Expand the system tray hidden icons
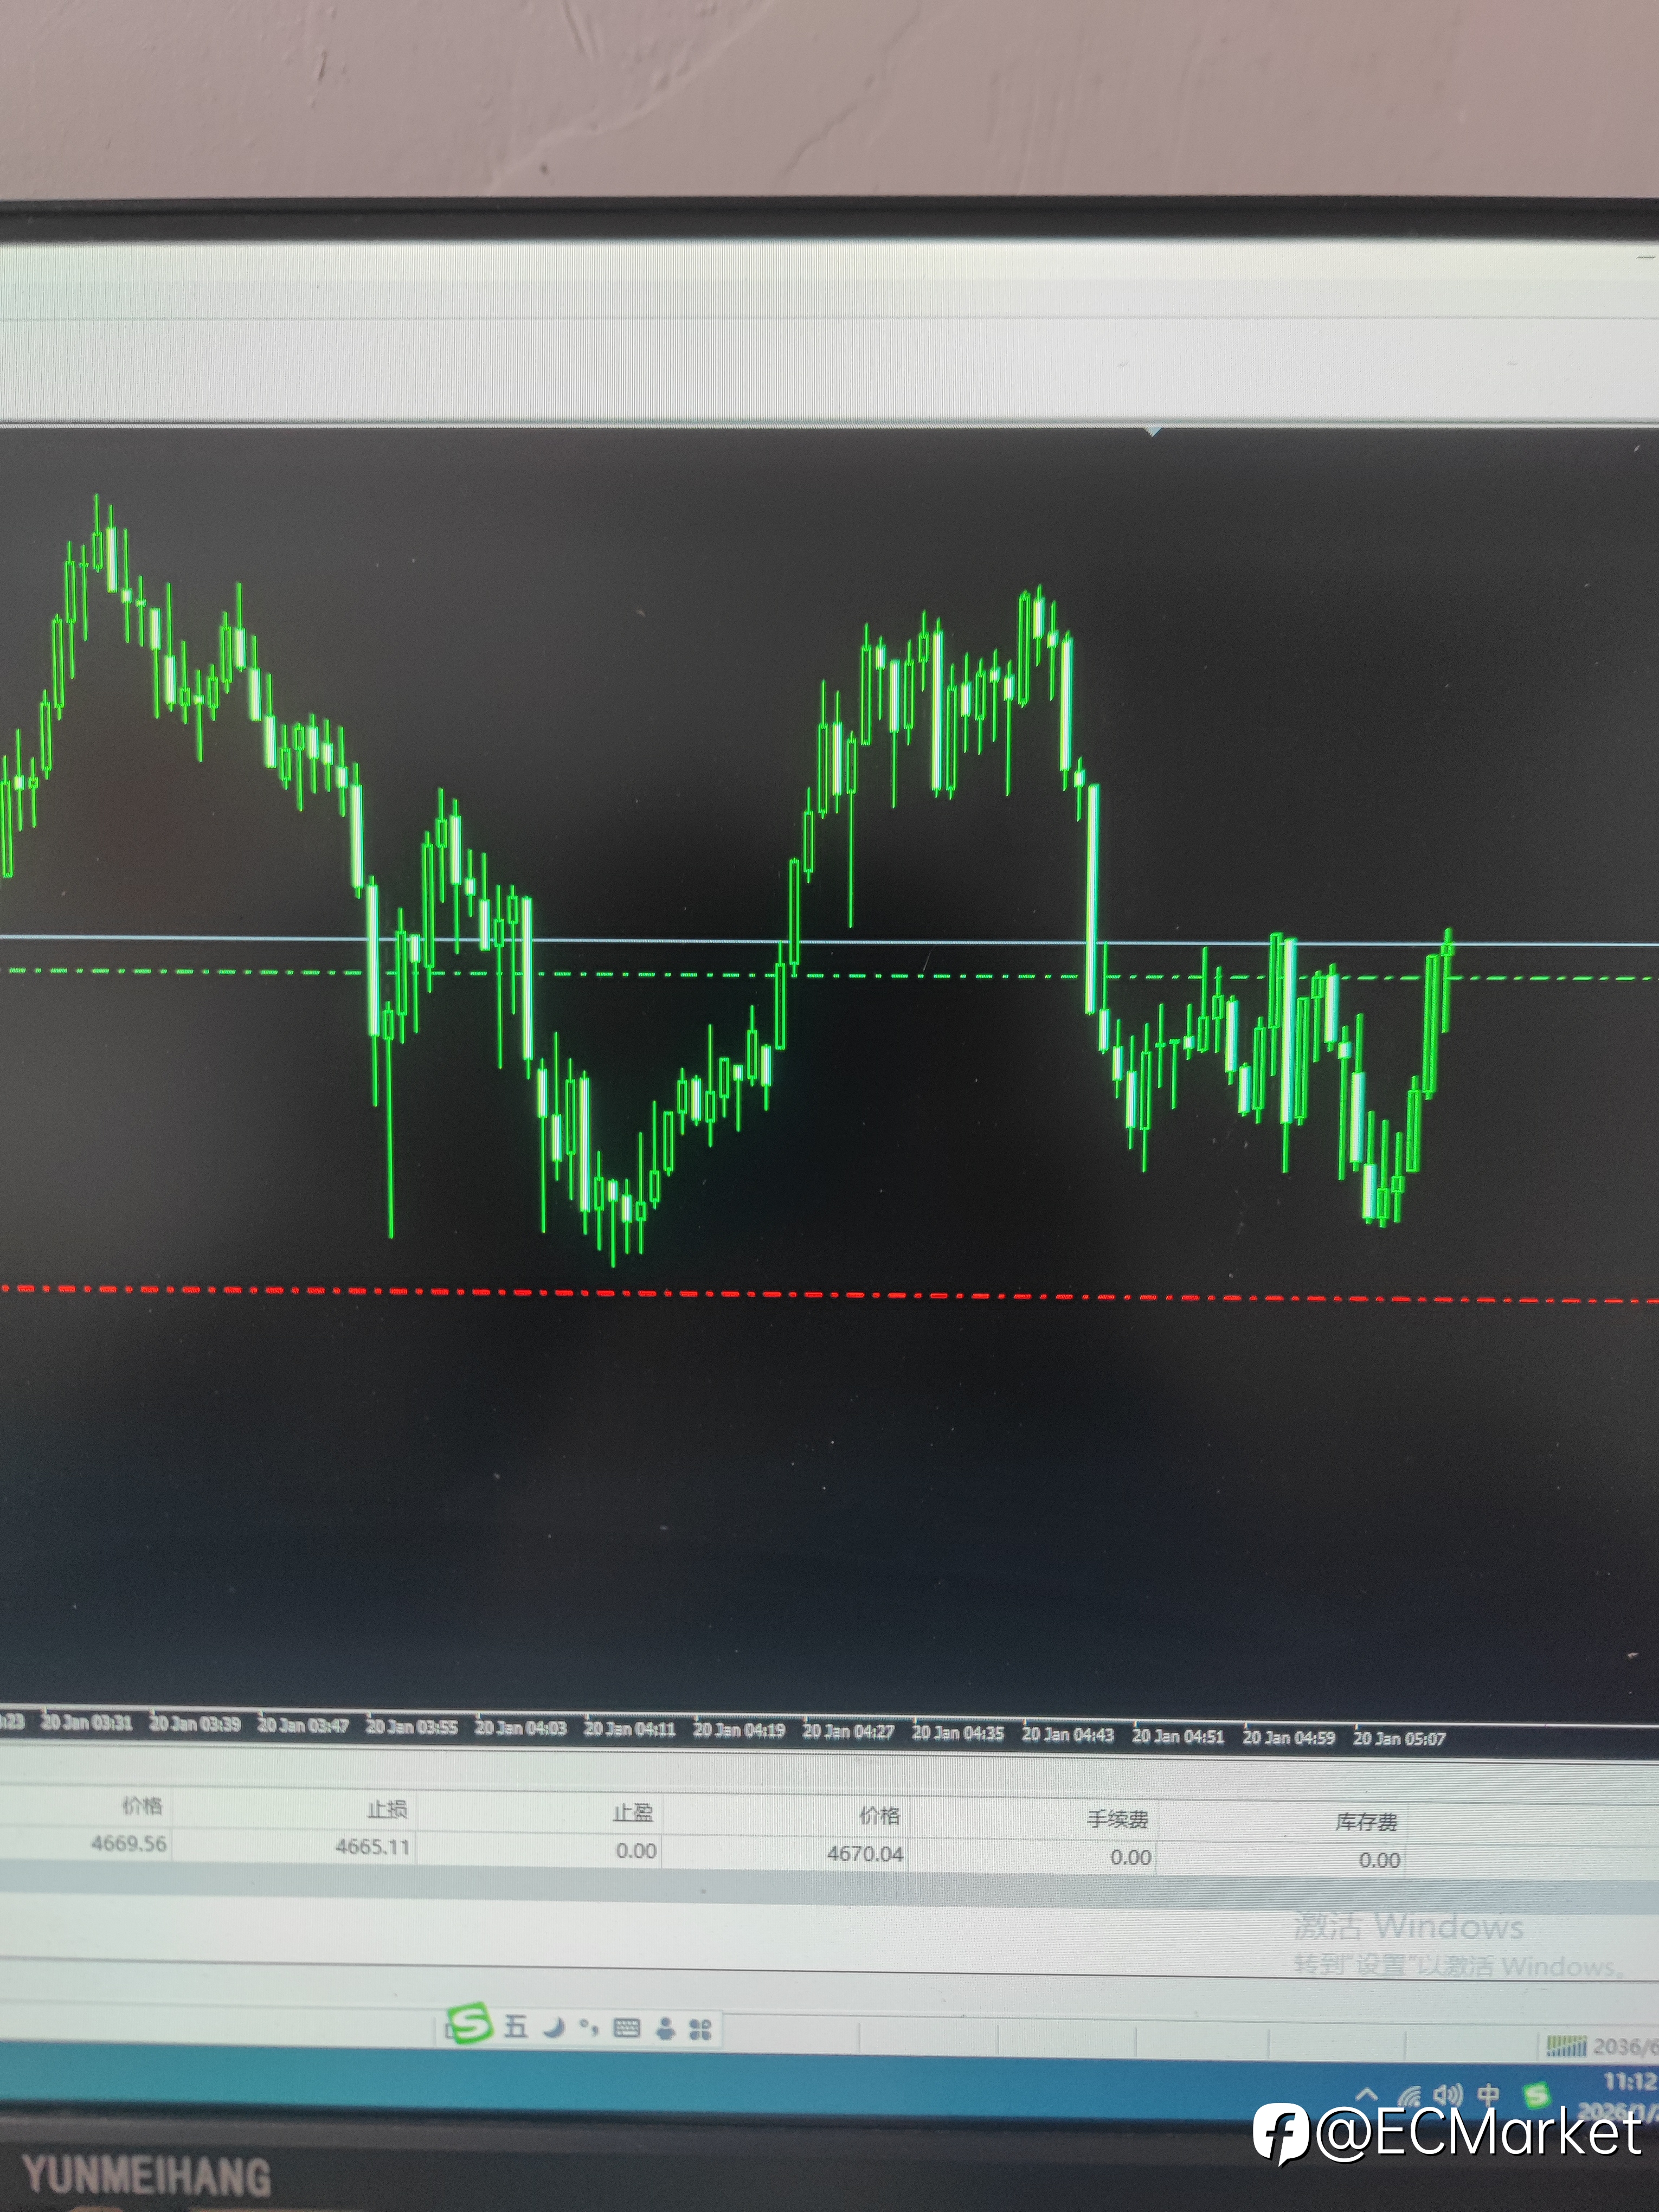Image resolution: width=1659 pixels, height=2212 pixels. [1367, 2094]
